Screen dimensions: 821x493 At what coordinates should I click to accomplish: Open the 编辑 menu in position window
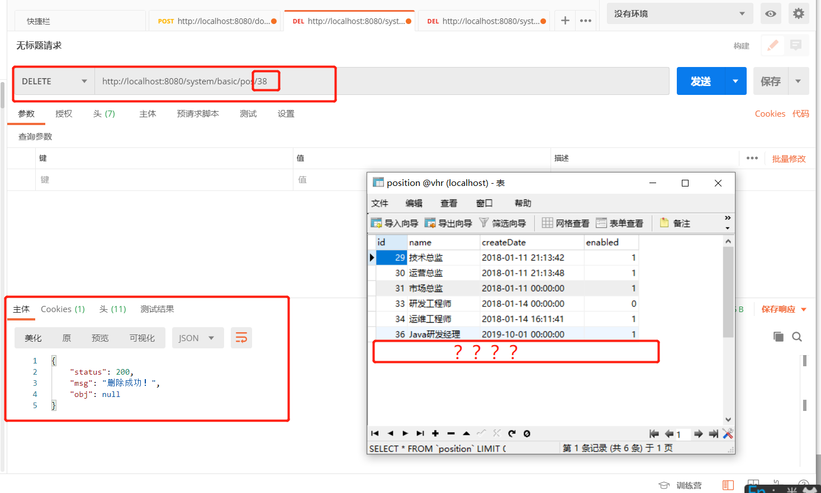(x=414, y=203)
